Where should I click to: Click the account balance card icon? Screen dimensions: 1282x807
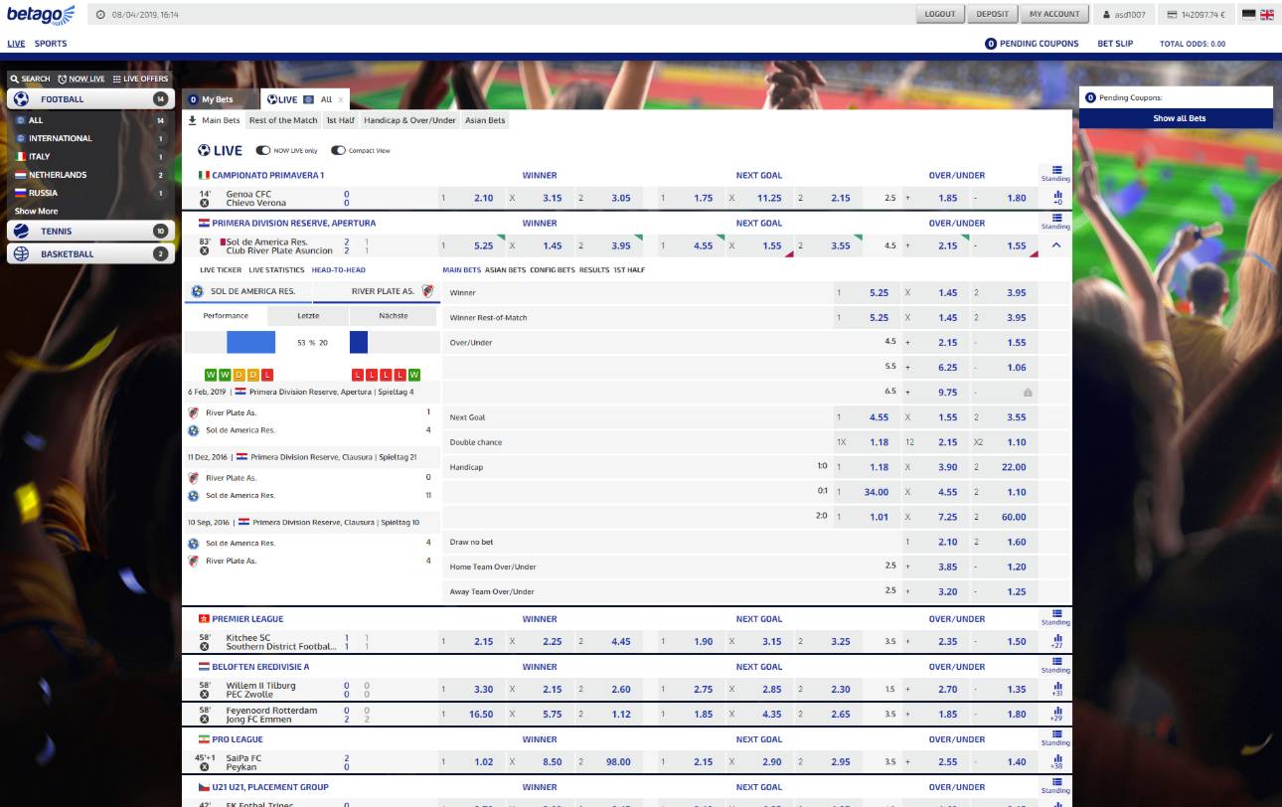[x=1172, y=15]
